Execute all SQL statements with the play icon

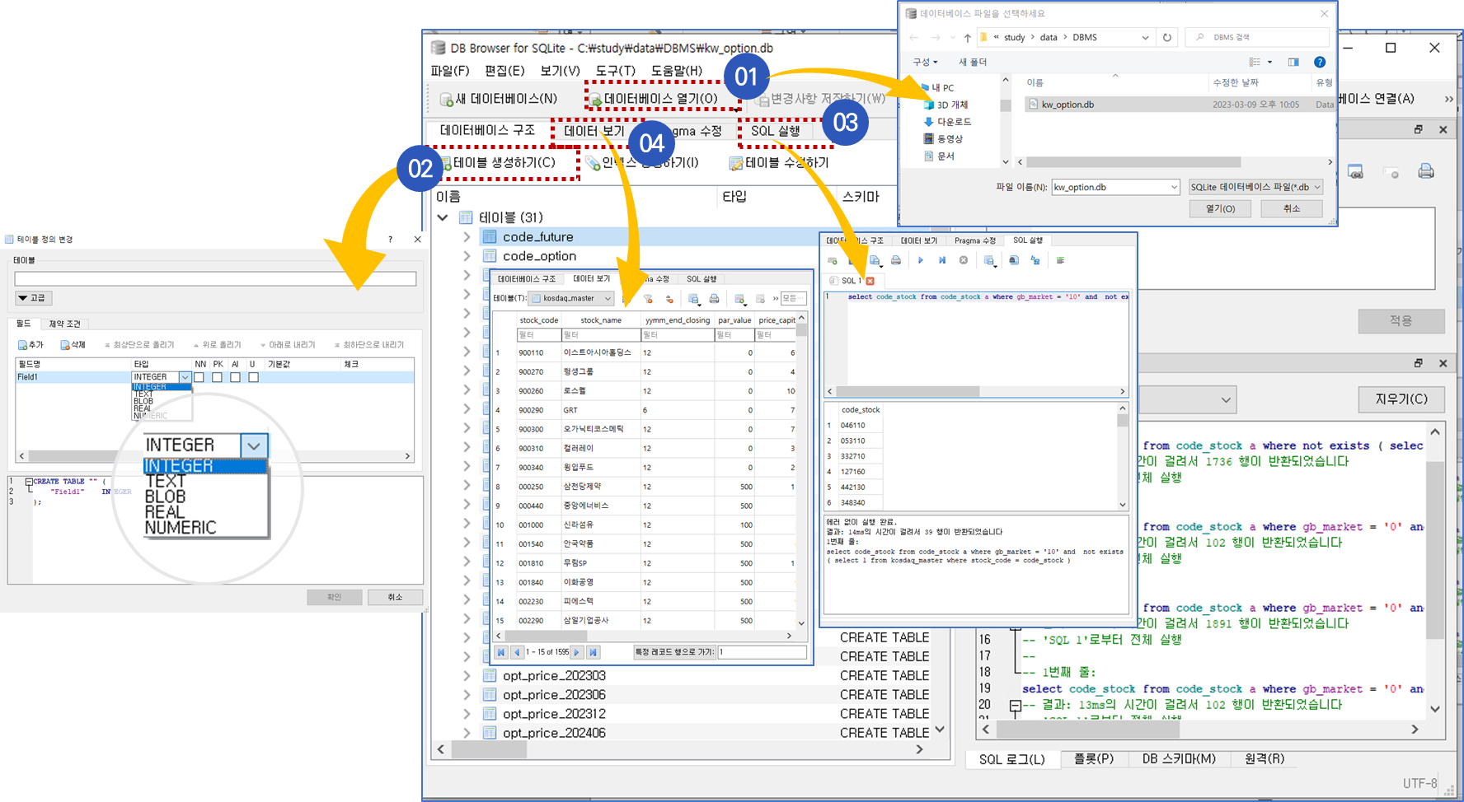coord(921,260)
